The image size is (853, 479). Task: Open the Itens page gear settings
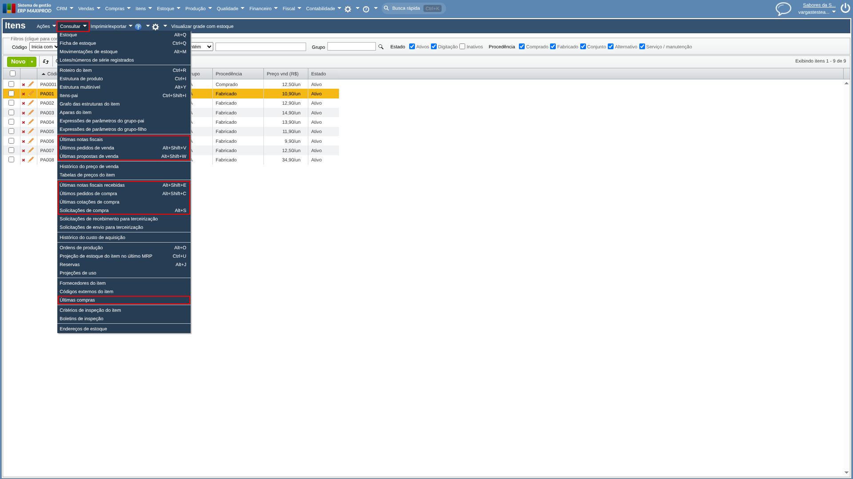coord(155,27)
